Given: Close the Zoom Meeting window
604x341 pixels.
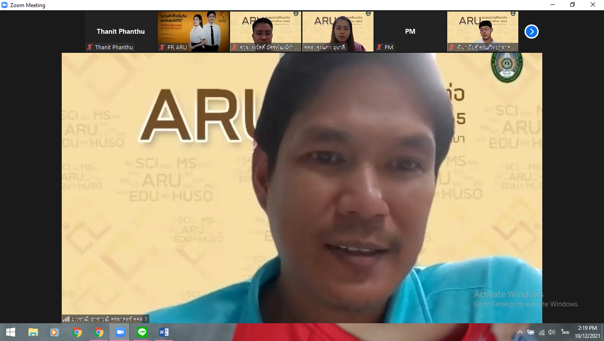Looking at the screenshot, I should click(x=593, y=5).
